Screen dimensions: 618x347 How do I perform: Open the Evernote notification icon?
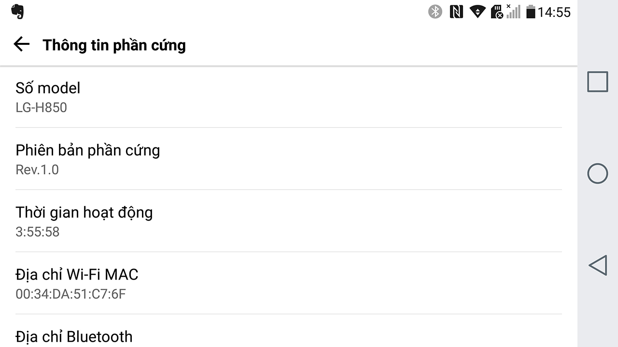tap(18, 12)
